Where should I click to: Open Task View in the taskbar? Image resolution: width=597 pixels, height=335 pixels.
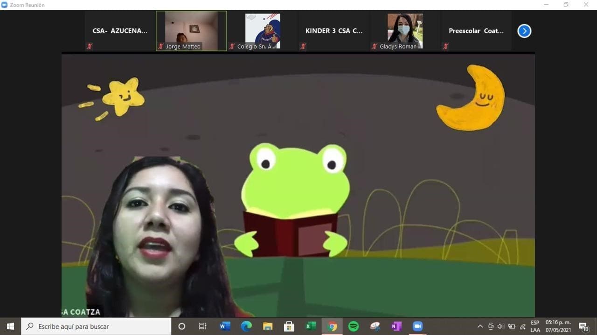coord(202,326)
